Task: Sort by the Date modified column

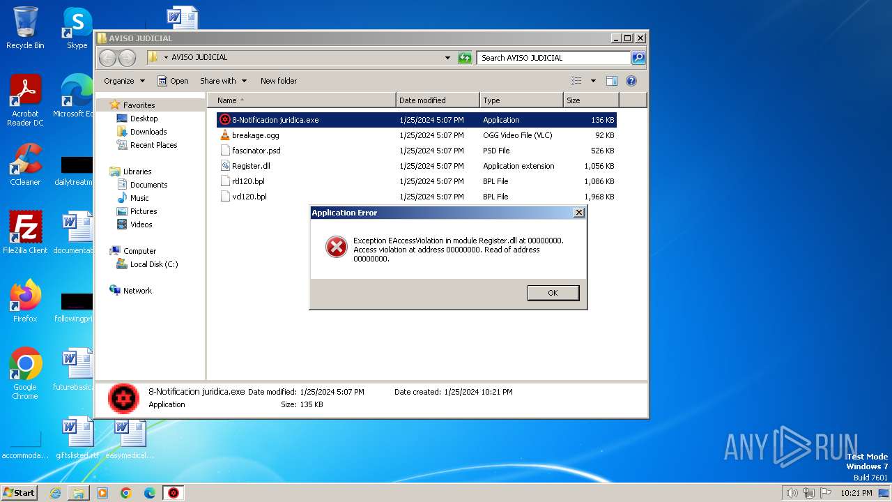Action: (x=438, y=100)
